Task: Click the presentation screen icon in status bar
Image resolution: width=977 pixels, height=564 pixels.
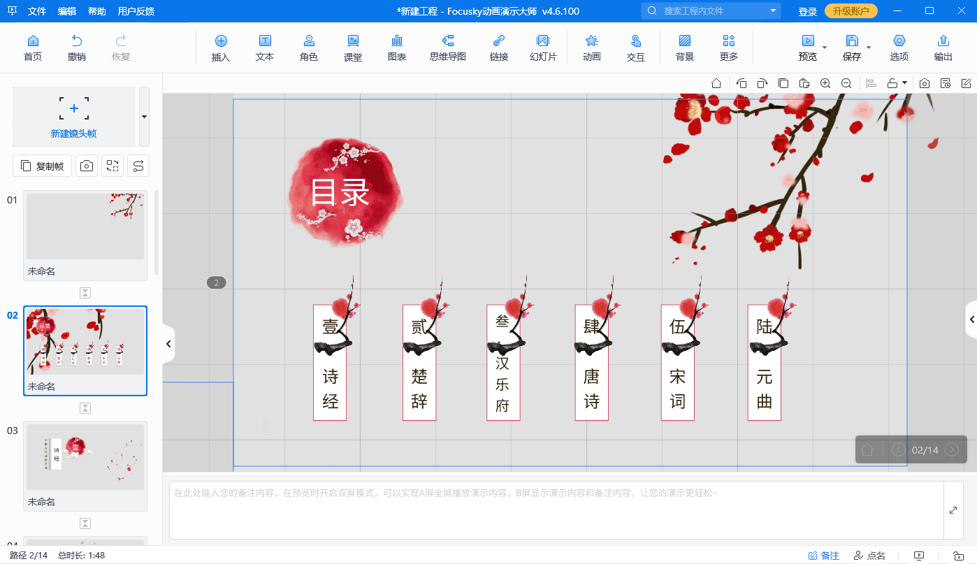Action: coord(919,556)
